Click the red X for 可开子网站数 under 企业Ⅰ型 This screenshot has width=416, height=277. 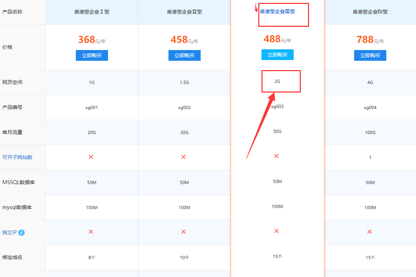[91, 157]
